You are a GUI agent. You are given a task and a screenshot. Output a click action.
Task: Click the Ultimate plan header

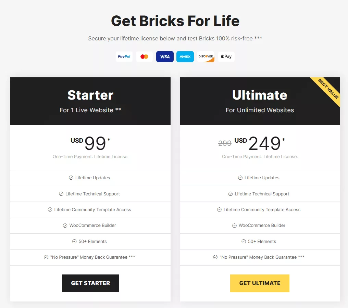(x=260, y=101)
